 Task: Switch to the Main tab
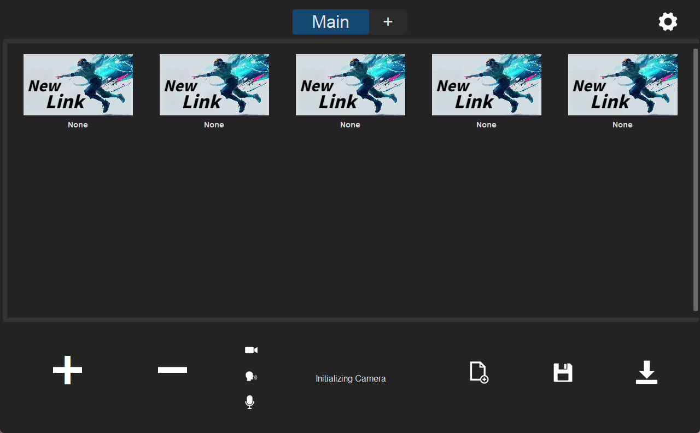[330, 22]
